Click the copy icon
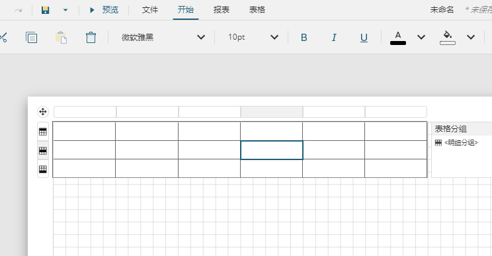The height and width of the screenshot is (256, 492). click(x=31, y=37)
